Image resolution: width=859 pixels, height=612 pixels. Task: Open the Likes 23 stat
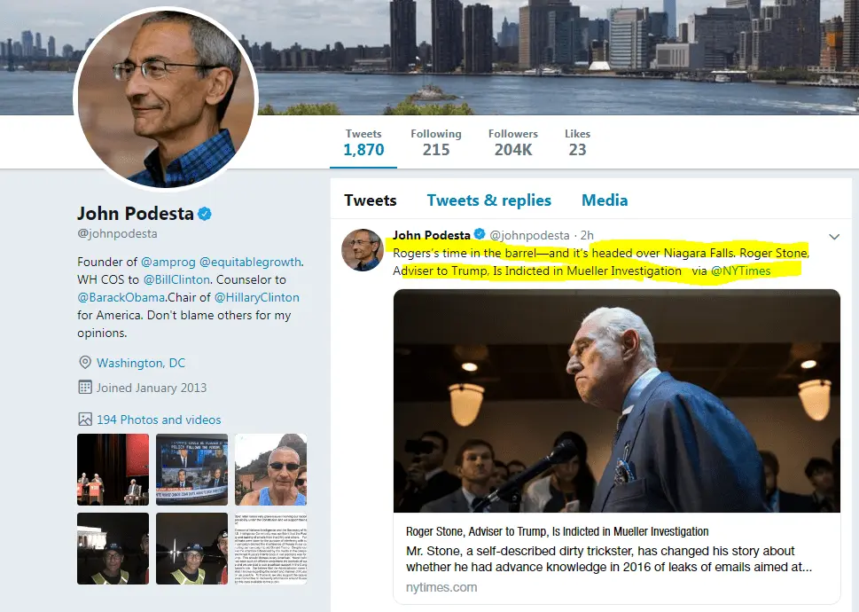pos(577,142)
